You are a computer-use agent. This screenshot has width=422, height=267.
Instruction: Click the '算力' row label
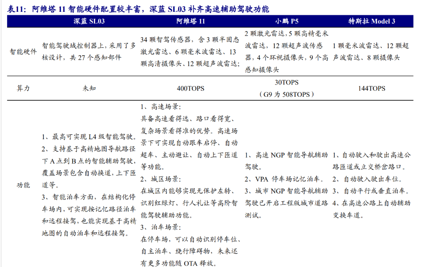(x=23, y=88)
